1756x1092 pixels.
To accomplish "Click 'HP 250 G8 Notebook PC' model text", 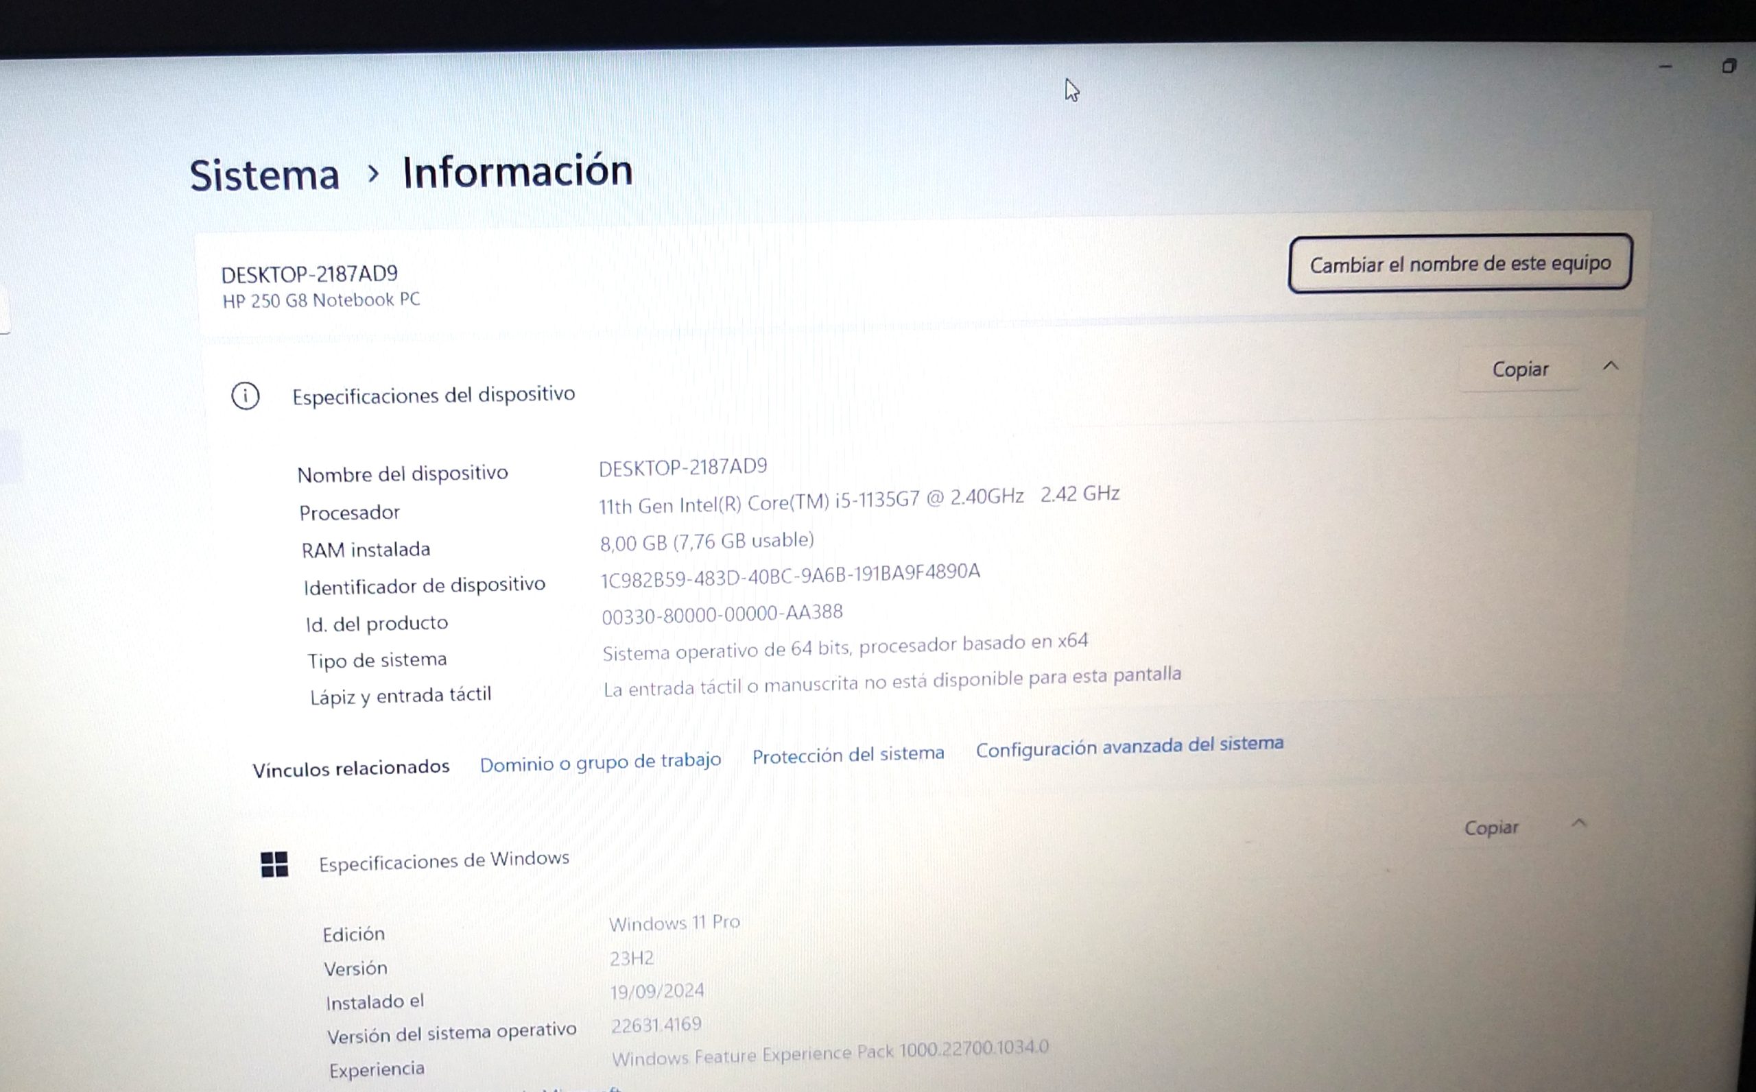I will pyautogui.click(x=321, y=300).
